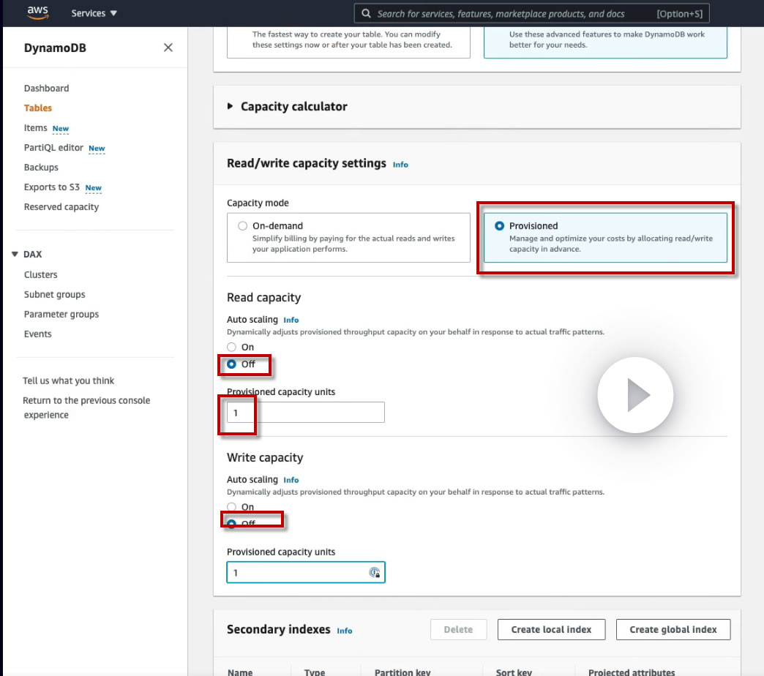This screenshot has height=676, width=764.
Task: Open Reserved capacity page
Action: [61, 207]
